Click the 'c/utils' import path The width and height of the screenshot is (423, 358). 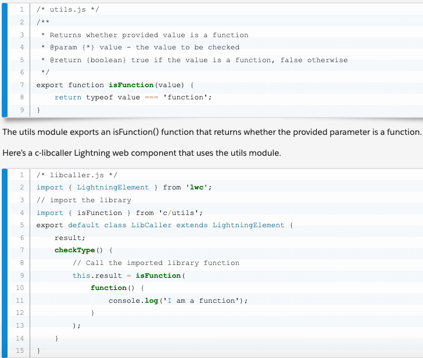tap(178, 213)
